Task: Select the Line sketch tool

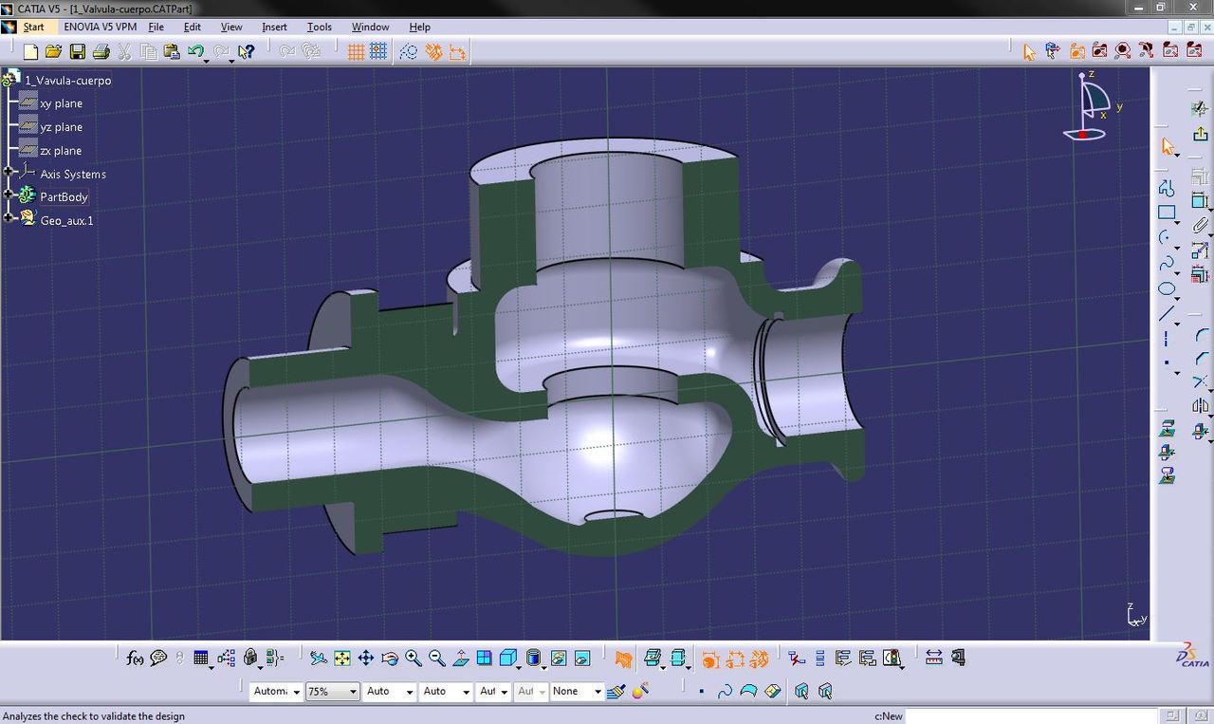Action: click(x=1167, y=313)
